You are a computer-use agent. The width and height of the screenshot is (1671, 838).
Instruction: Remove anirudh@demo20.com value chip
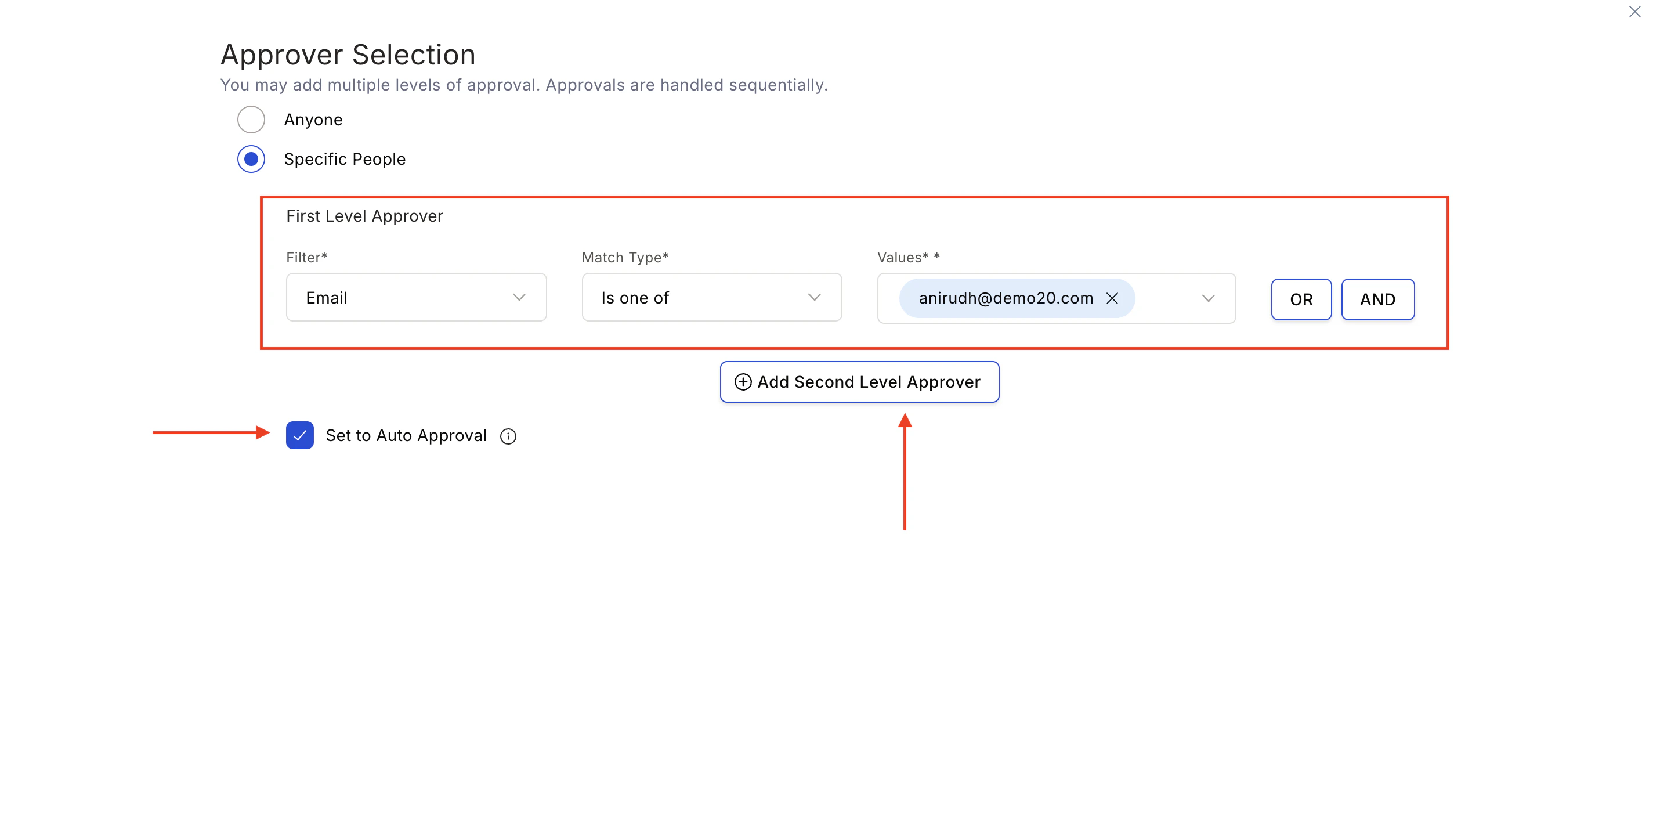1112,298
